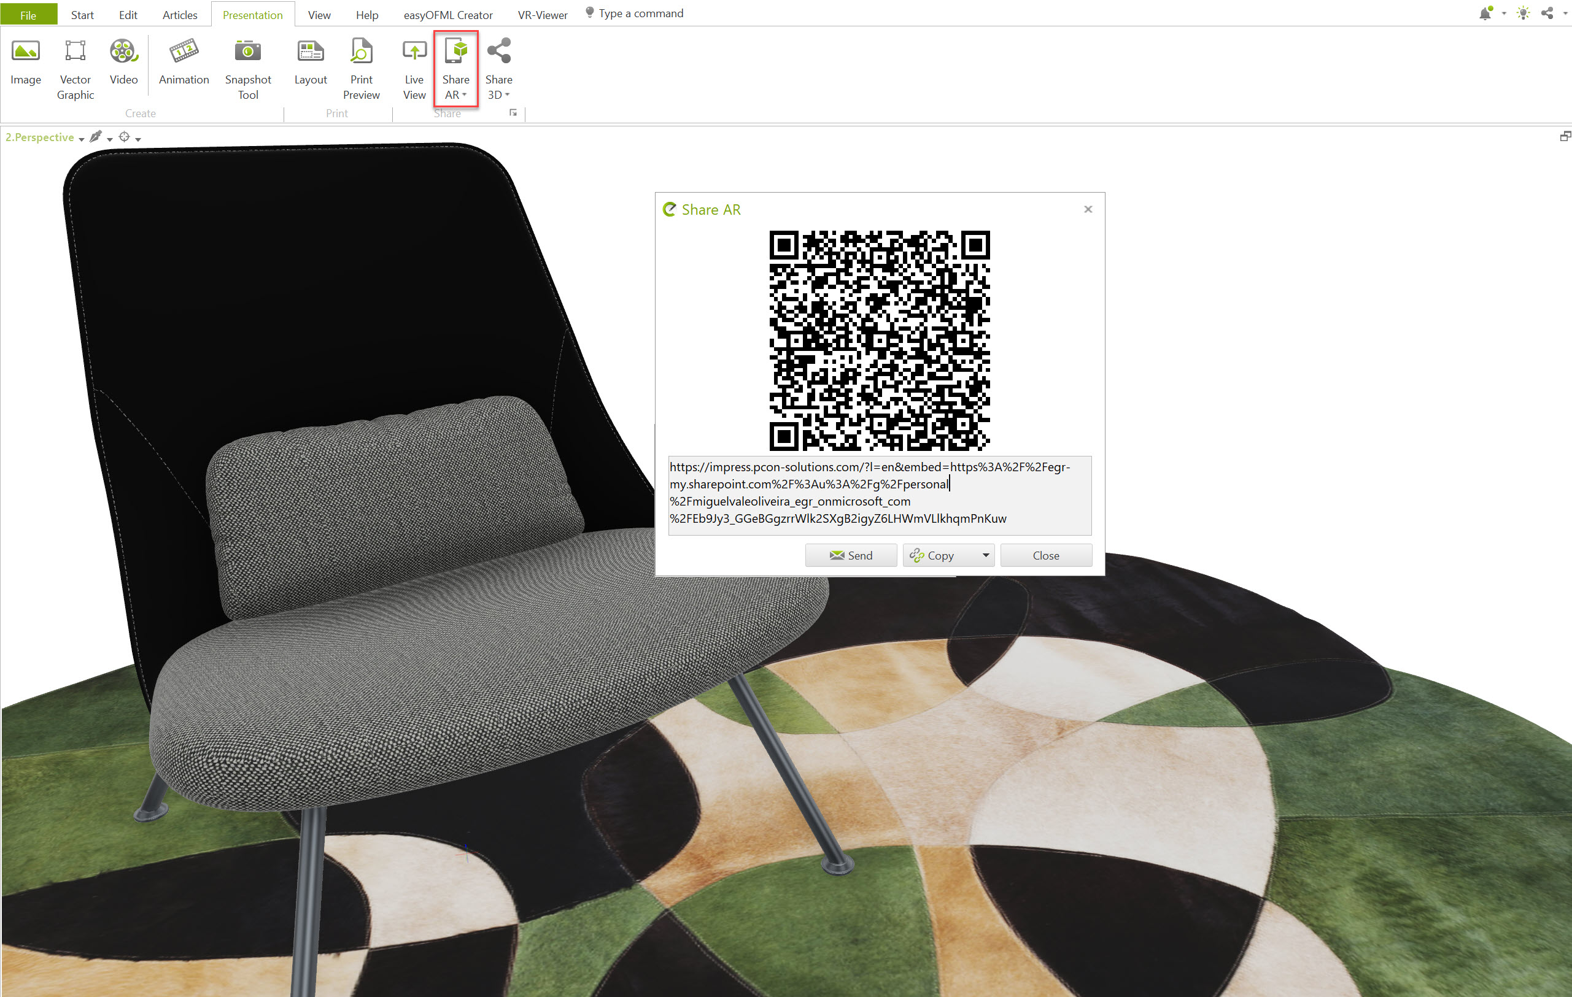
Task: Open the easyOFML Creator tab
Action: [x=448, y=14]
